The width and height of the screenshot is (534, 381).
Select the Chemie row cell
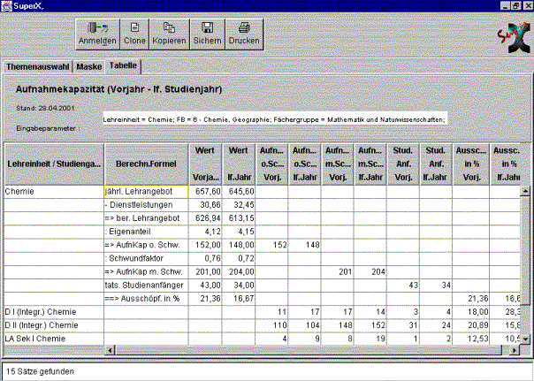pyautogui.click(x=54, y=190)
